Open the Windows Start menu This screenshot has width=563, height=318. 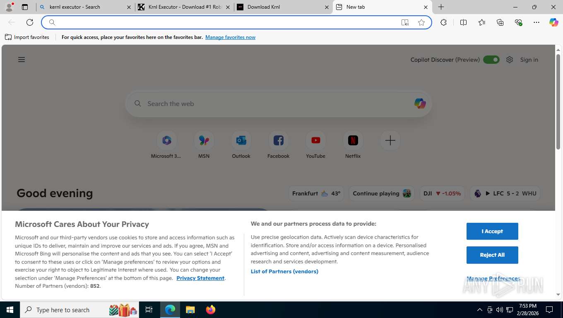(x=10, y=310)
